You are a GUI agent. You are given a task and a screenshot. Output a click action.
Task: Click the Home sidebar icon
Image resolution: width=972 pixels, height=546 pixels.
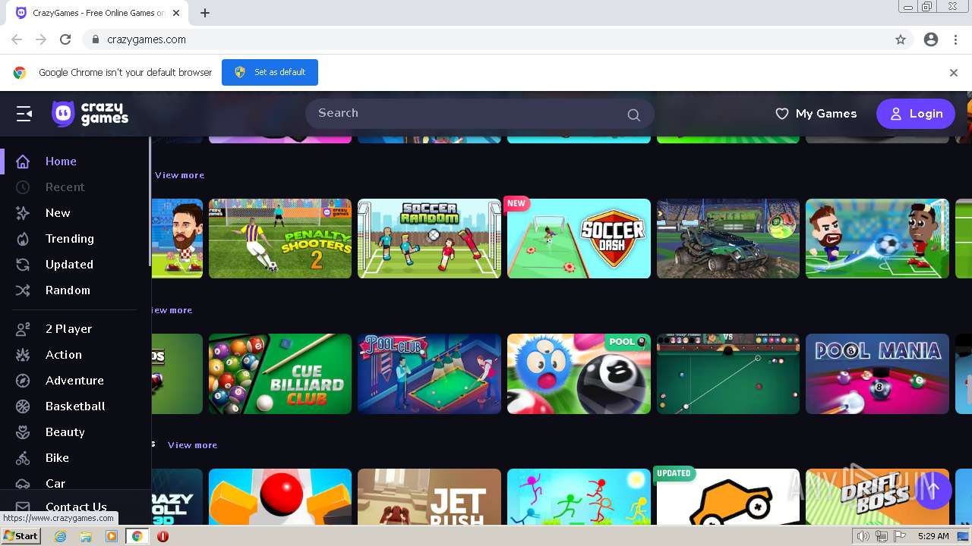tap(23, 162)
